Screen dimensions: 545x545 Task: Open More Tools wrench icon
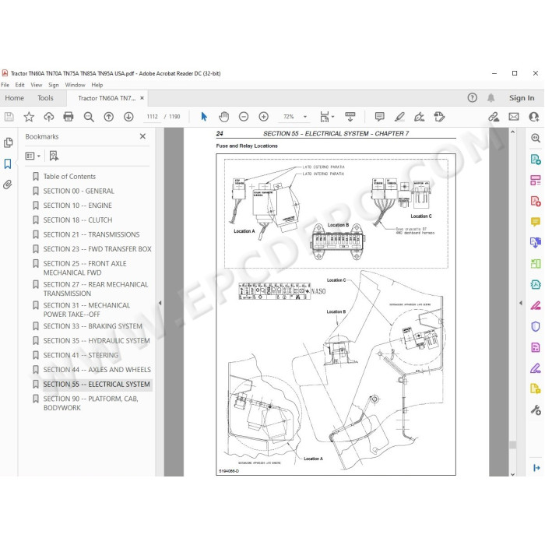coord(536,410)
